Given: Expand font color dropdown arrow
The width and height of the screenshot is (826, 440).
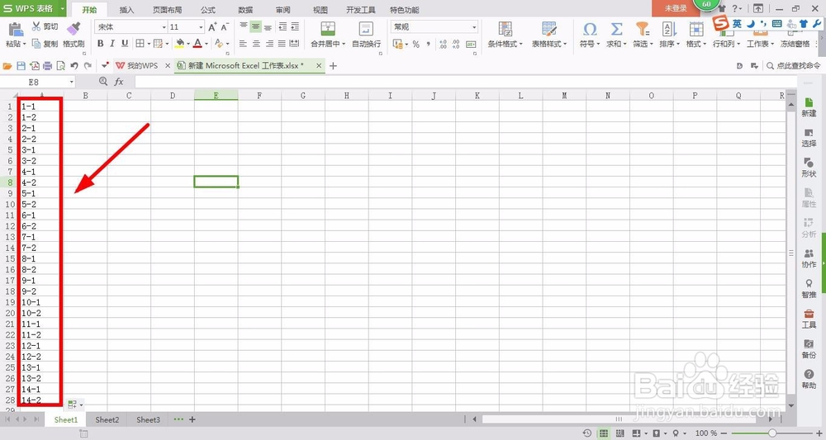Looking at the screenshot, I should (206, 44).
